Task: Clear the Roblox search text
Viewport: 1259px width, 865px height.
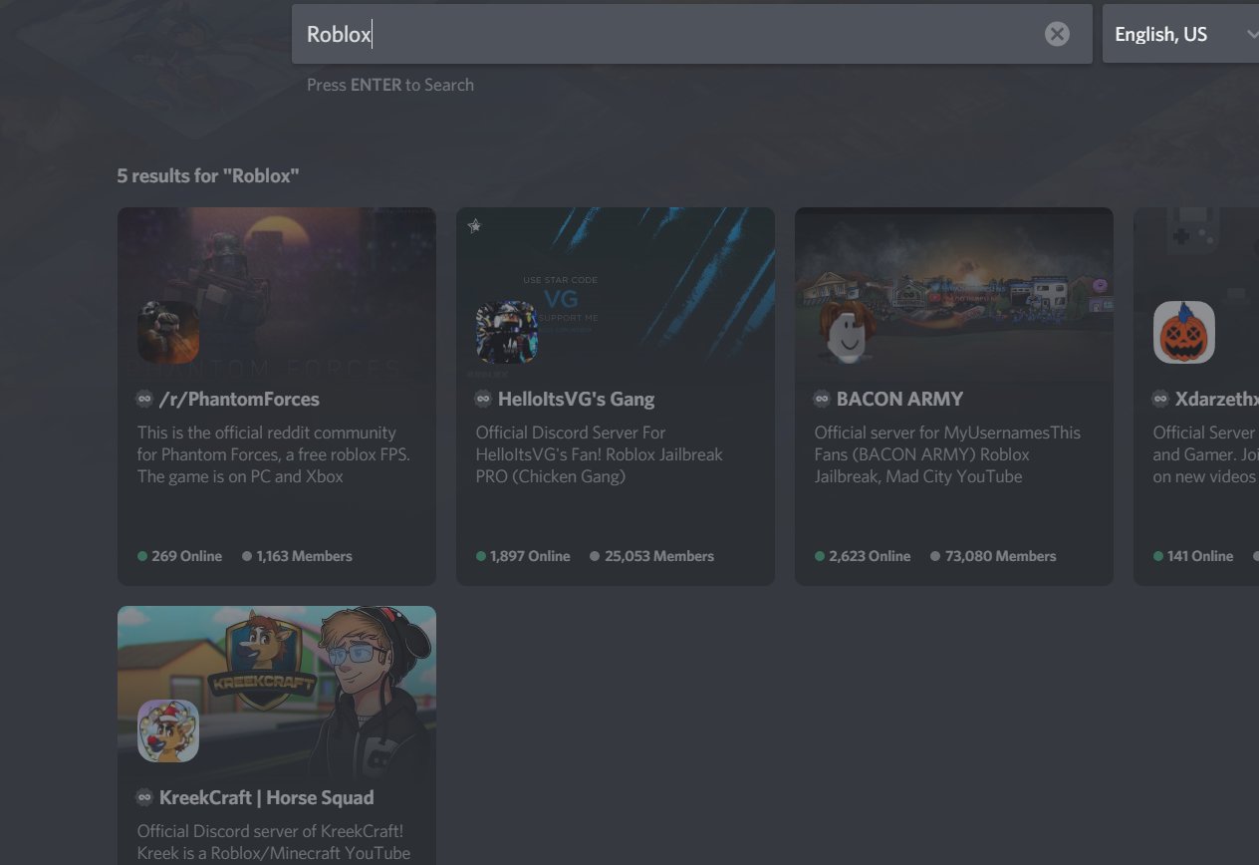Action: [x=1057, y=34]
